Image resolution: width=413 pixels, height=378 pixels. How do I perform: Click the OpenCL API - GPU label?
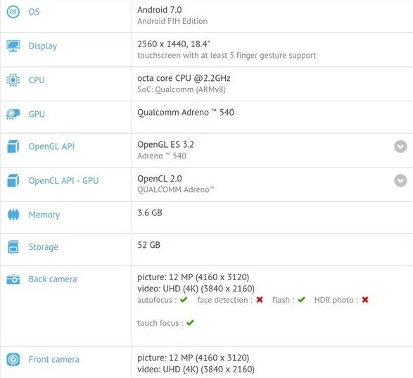point(63,181)
